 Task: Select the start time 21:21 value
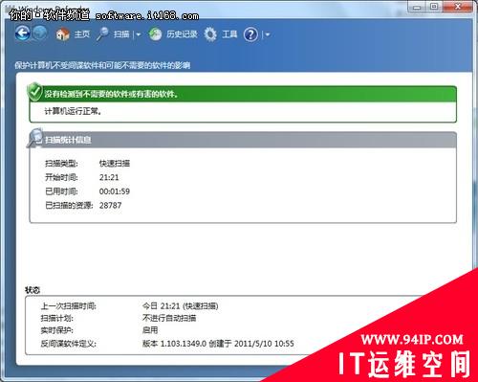[109, 177]
